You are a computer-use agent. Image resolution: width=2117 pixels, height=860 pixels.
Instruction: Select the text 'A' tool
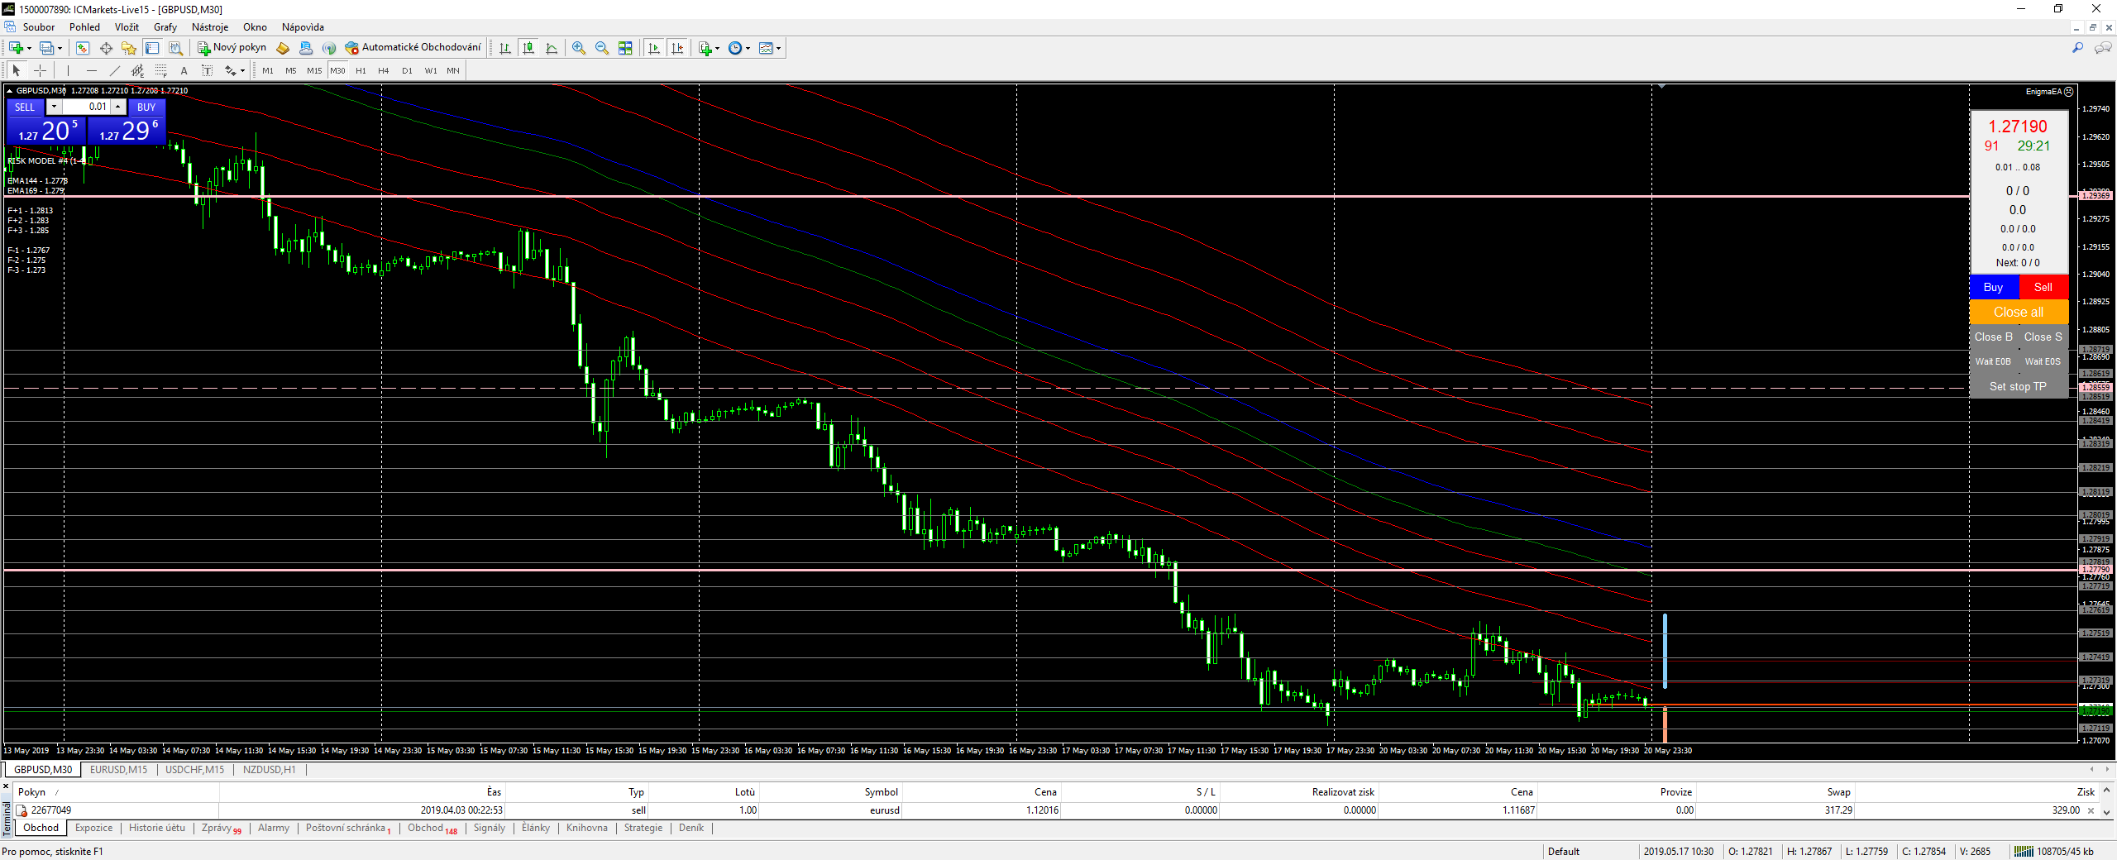pos(184,71)
